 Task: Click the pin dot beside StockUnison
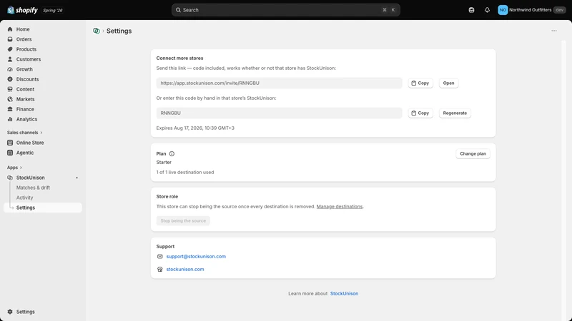coord(77,178)
